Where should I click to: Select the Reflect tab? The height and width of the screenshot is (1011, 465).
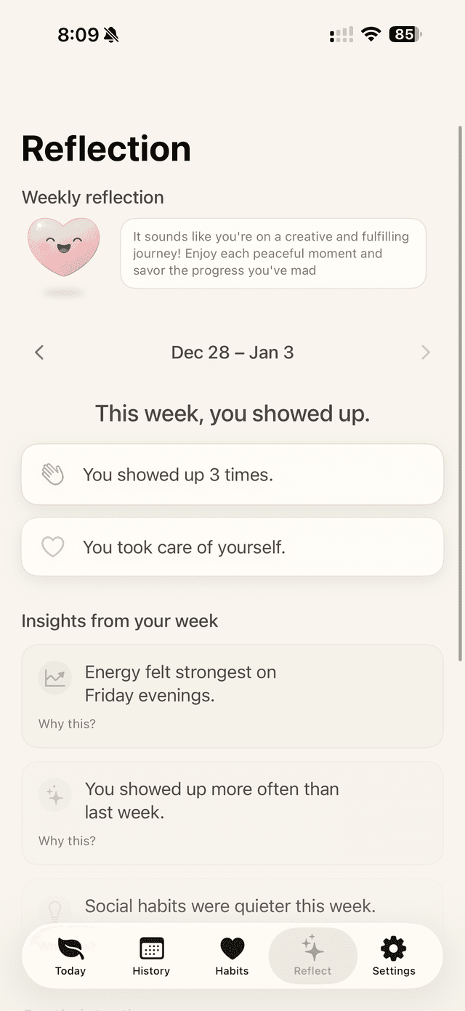[x=312, y=955]
